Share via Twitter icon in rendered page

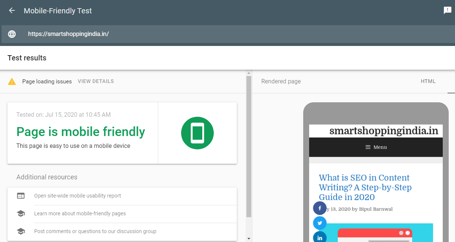(x=320, y=223)
